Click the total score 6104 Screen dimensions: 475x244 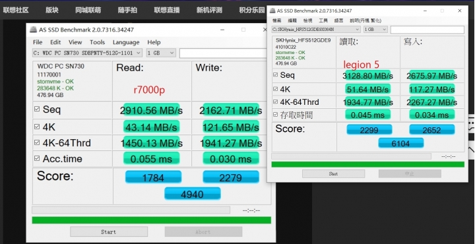pyautogui.click(x=401, y=143)
